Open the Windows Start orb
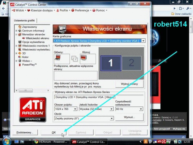The height and width of the screenshot is (145, 193). (x=6, y=142)
